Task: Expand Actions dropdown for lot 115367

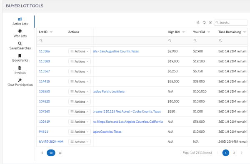Action: pyautogui.click(x=80, y=71)
